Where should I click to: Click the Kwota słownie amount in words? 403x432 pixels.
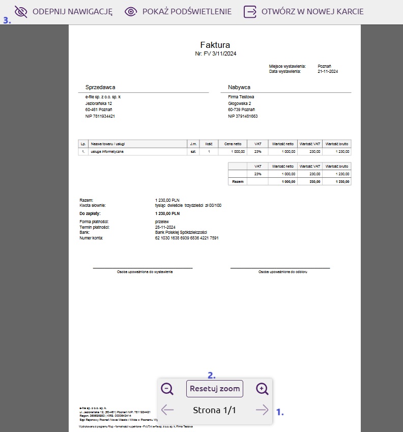(x=188, y=205)
